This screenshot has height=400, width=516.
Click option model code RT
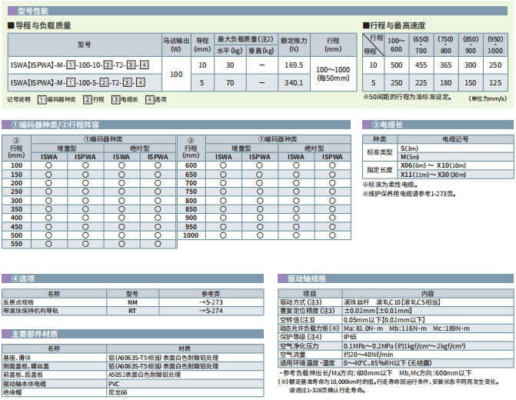(132, 311)
